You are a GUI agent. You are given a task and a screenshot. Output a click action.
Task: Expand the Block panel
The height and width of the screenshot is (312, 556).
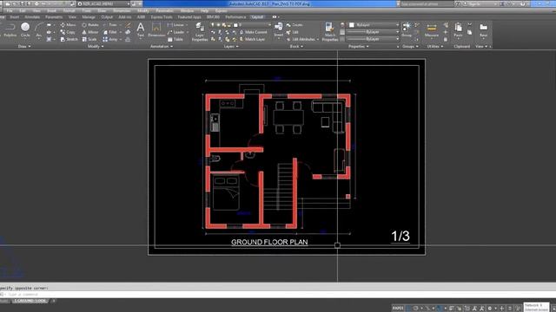[x=296, y=46]
